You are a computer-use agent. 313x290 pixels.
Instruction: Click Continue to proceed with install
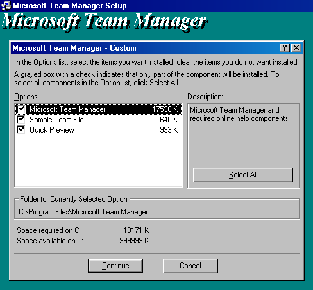pyautogui.click(x=115, y=266)
